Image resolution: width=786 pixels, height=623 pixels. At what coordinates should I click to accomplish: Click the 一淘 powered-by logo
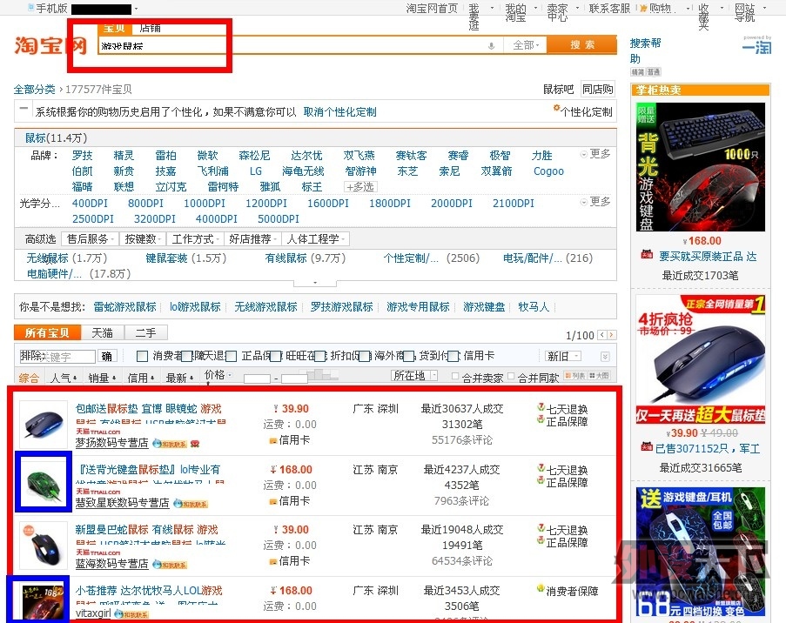point(757,45)
